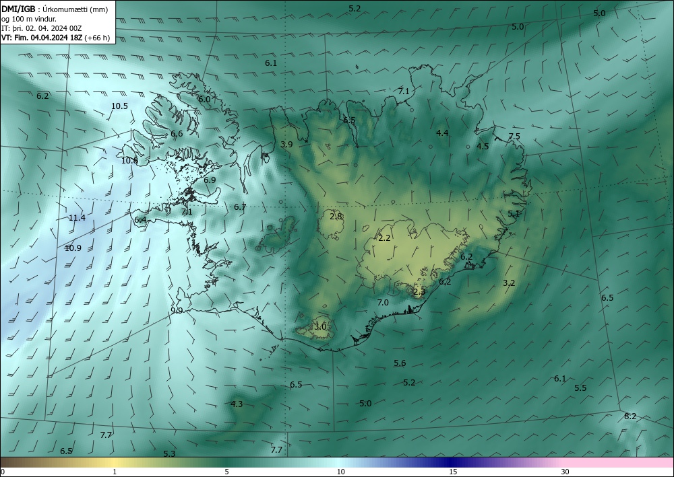
Task: Select the 30 tick on the color scale
Action: click(x=565, y=472)
